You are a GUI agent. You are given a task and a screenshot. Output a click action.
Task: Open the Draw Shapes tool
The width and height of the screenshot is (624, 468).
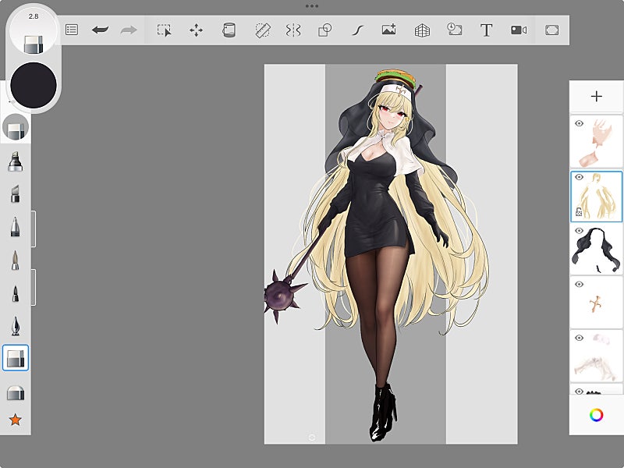pos(324,30)
